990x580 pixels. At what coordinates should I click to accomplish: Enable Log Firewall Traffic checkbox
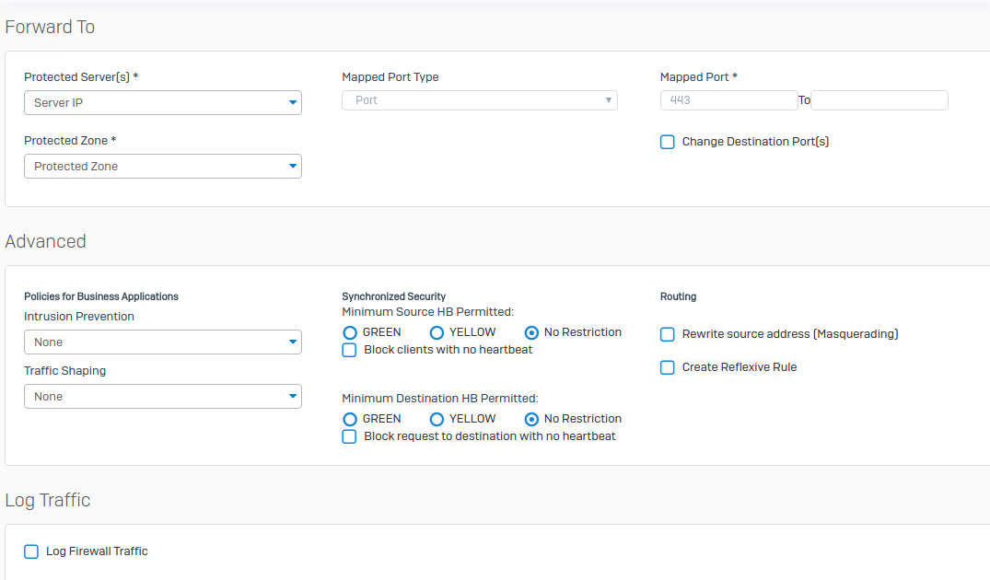[x=31, y=551]
